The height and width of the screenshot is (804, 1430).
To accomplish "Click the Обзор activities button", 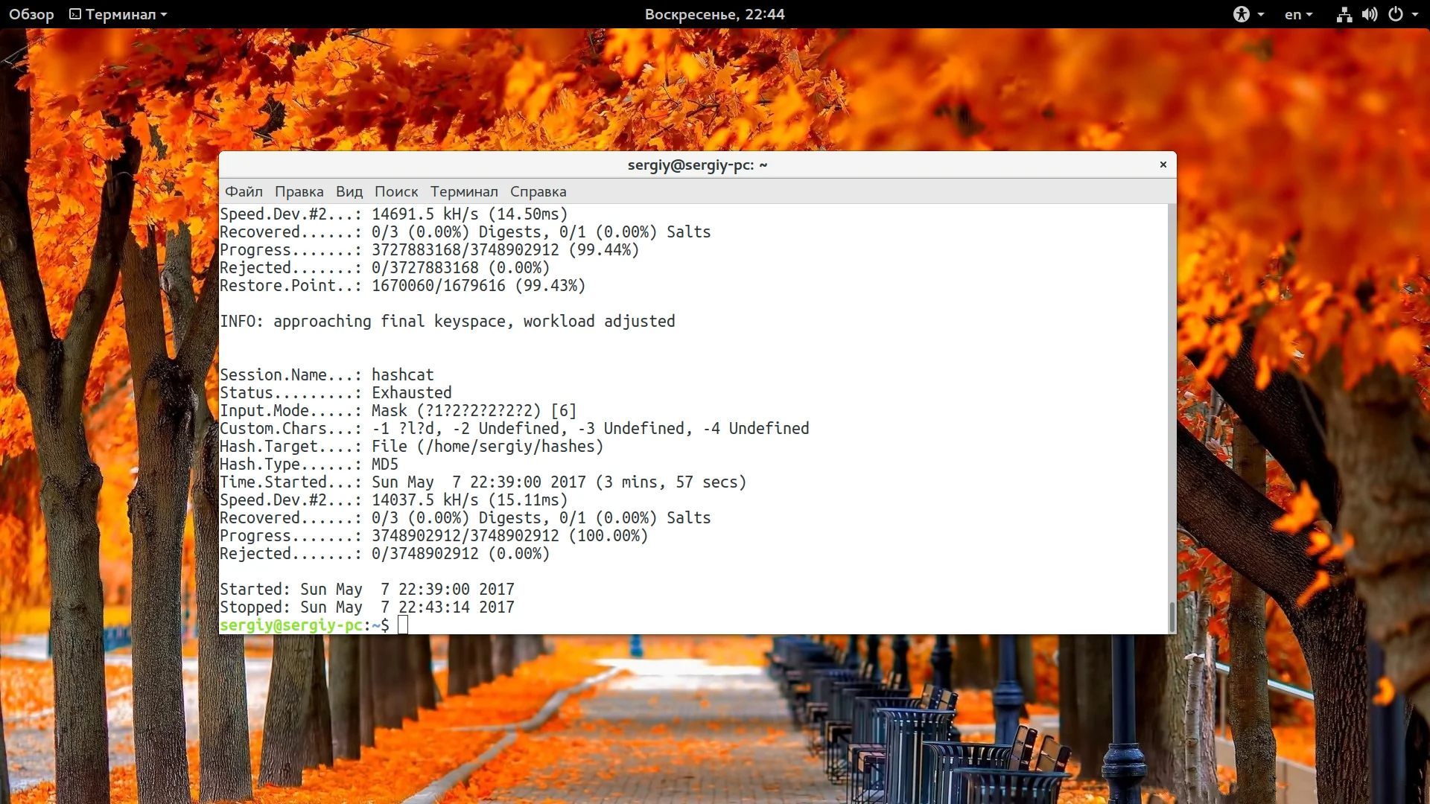I will 31,14.
